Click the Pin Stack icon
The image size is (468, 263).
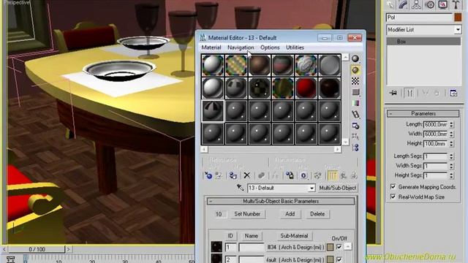point(393,93)
